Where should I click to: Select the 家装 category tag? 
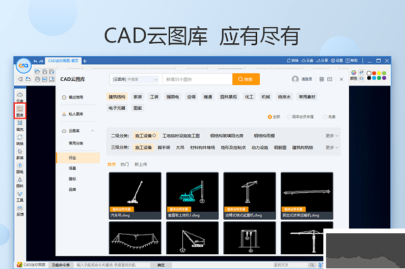[138, 97]
